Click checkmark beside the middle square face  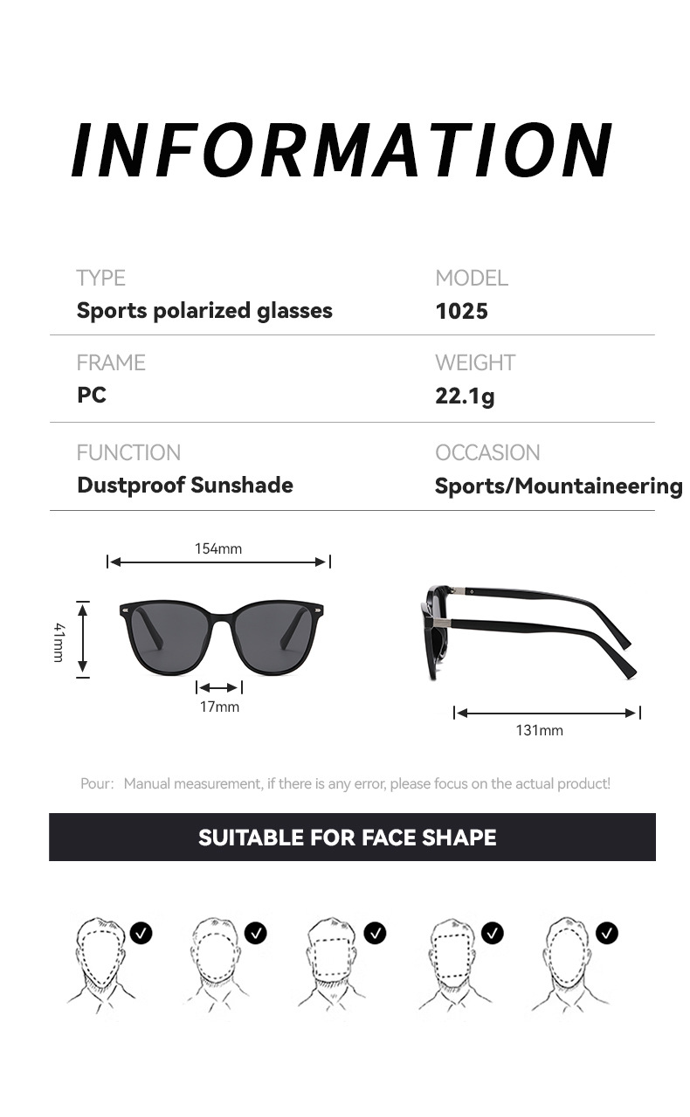coord(376,933)
